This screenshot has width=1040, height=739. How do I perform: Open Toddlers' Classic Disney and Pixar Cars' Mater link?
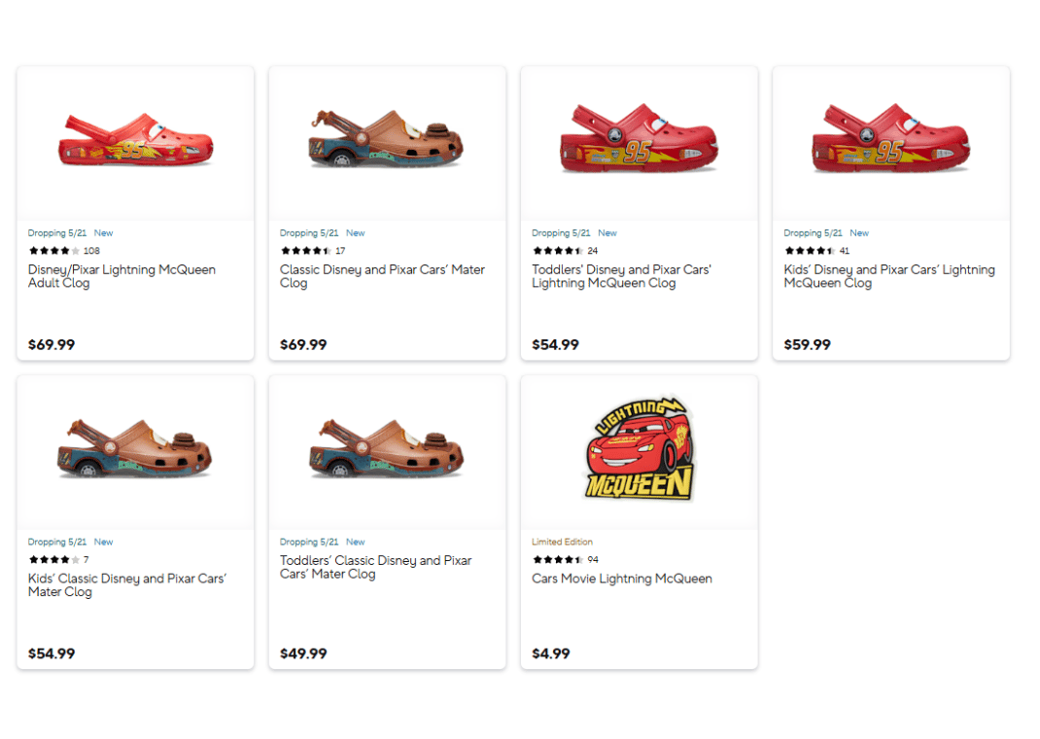pyautogui.click(x=375, y=567)
